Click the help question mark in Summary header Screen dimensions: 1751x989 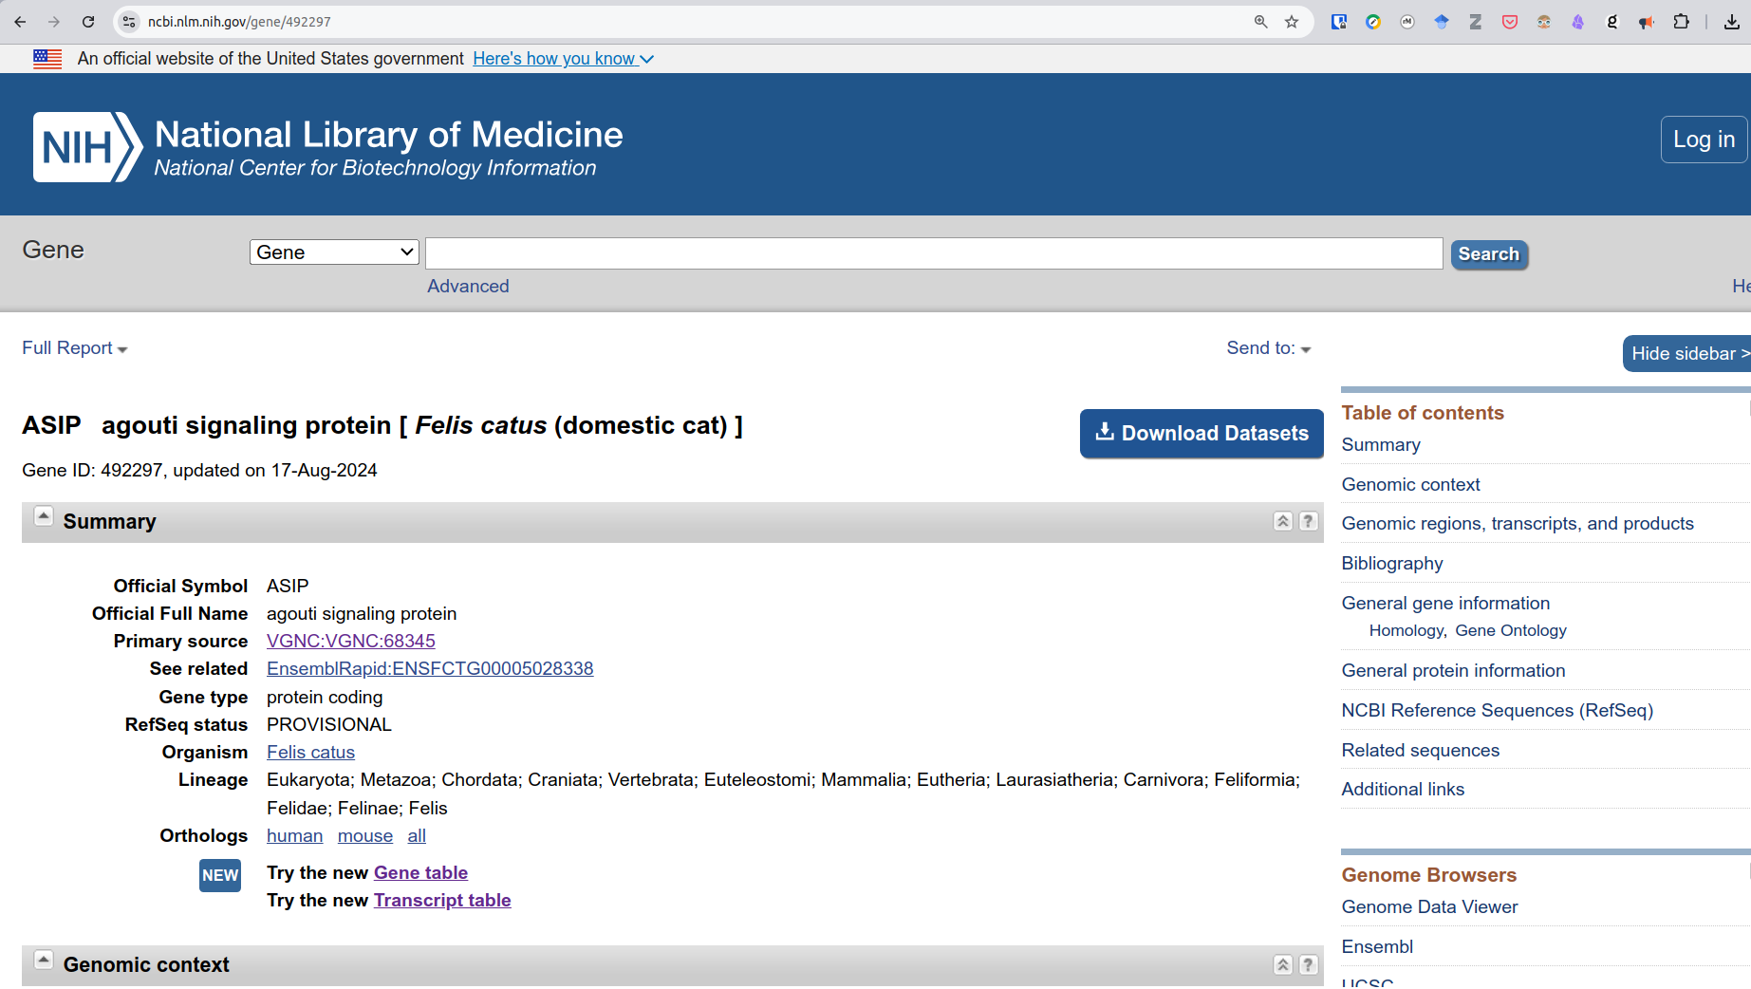point(1308,521)
